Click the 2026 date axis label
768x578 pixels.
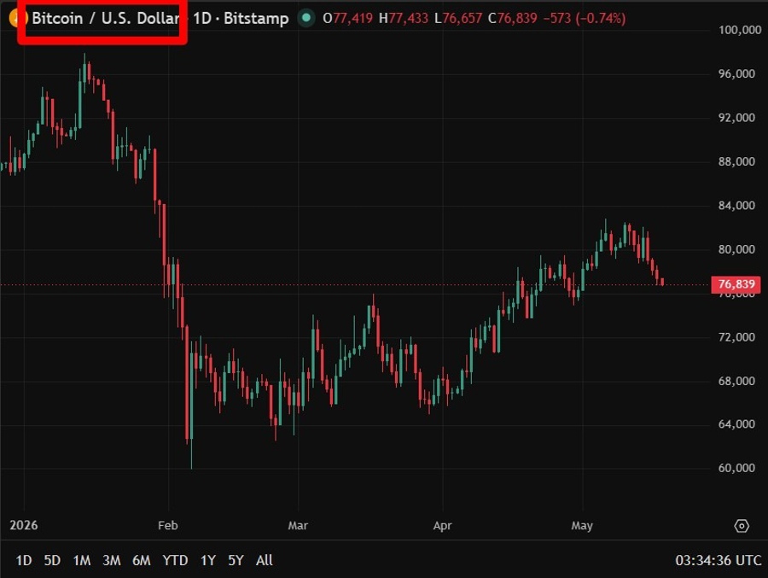click(x=24, y=526)
